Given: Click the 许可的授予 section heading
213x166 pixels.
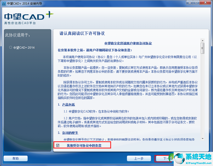Looking at the screenshot, I should click(70, 133).
